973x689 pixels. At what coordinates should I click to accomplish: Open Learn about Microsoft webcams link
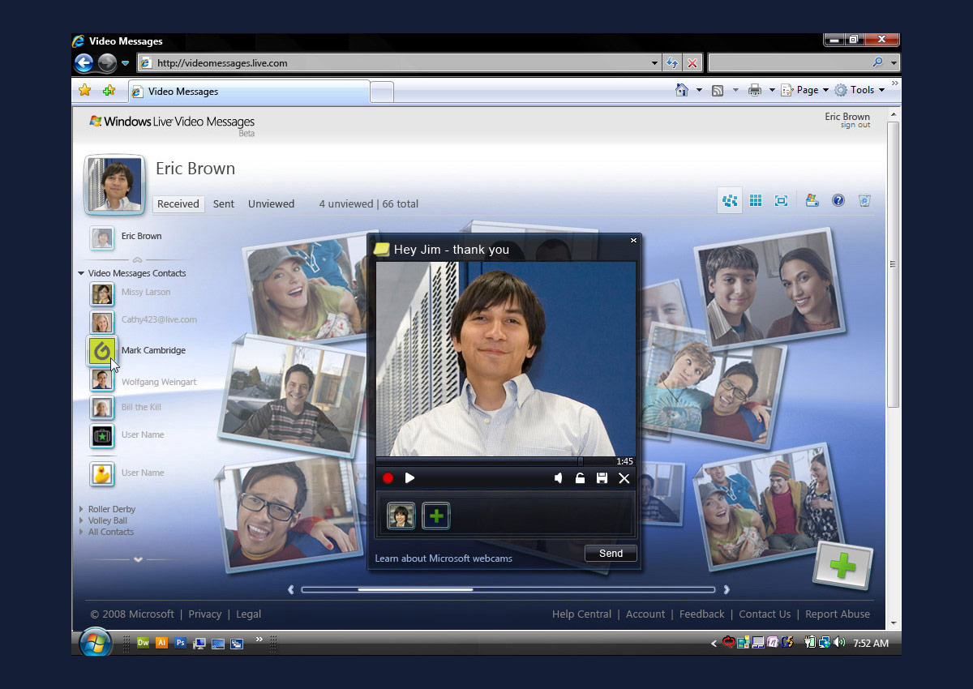tap(444, 558)
